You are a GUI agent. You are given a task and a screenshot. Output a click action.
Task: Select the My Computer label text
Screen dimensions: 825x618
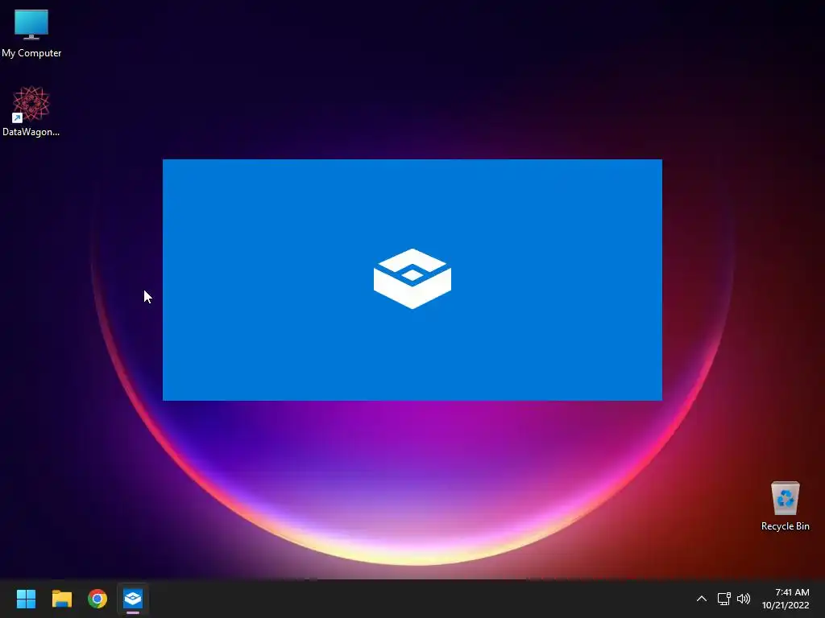click(x=31, y=53)
